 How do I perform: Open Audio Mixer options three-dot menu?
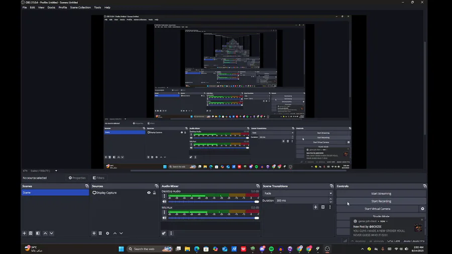(171, 233)
